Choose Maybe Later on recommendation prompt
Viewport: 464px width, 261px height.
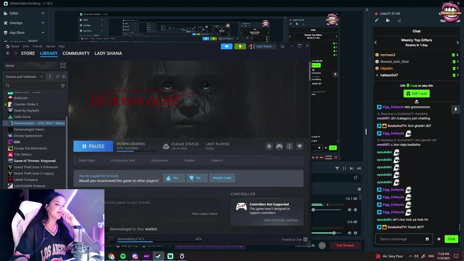tap(222, 178)
